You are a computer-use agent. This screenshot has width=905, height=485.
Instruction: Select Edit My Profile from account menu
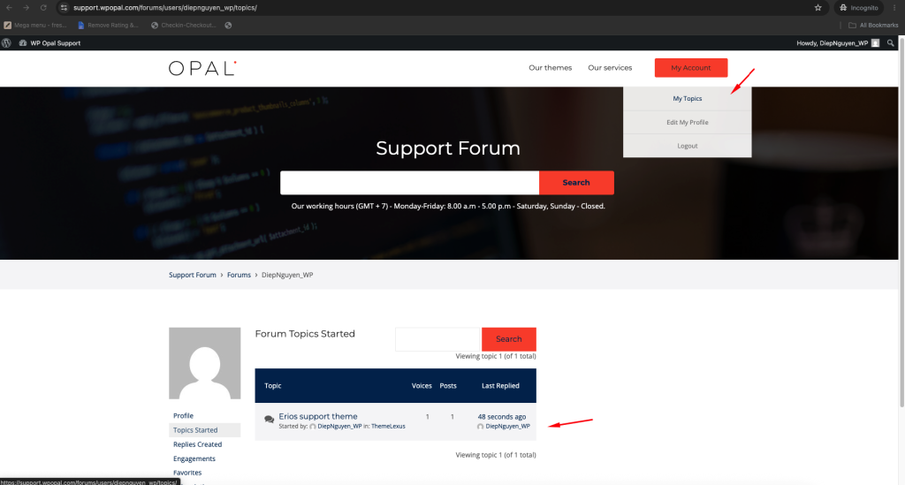point(688,122)
